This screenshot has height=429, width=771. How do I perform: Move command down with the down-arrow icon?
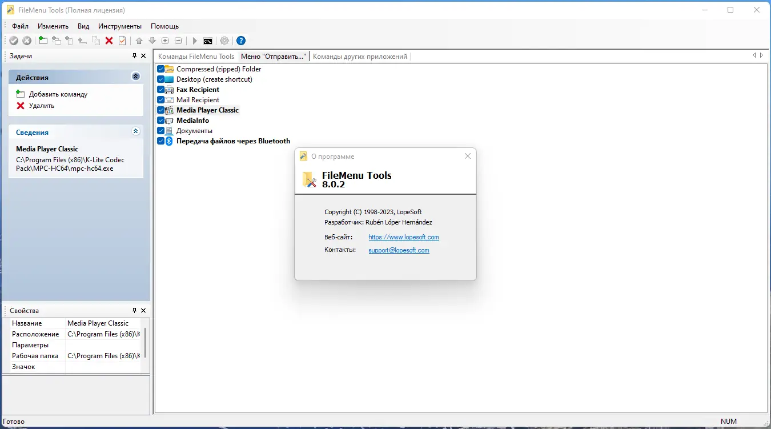pyautogui.click(x=152, y=41)
